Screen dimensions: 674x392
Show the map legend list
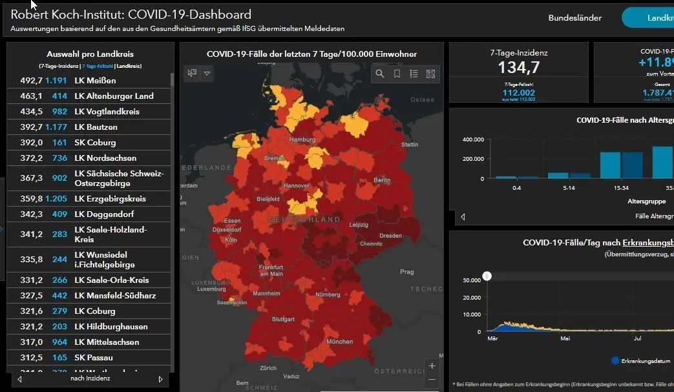click(414, 74)
